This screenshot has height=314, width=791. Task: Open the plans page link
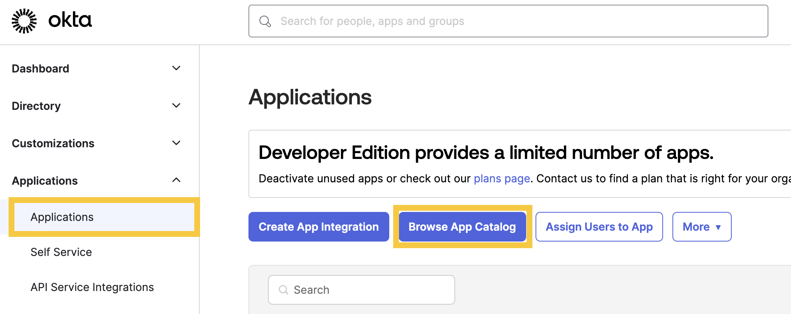click(502, 178)
